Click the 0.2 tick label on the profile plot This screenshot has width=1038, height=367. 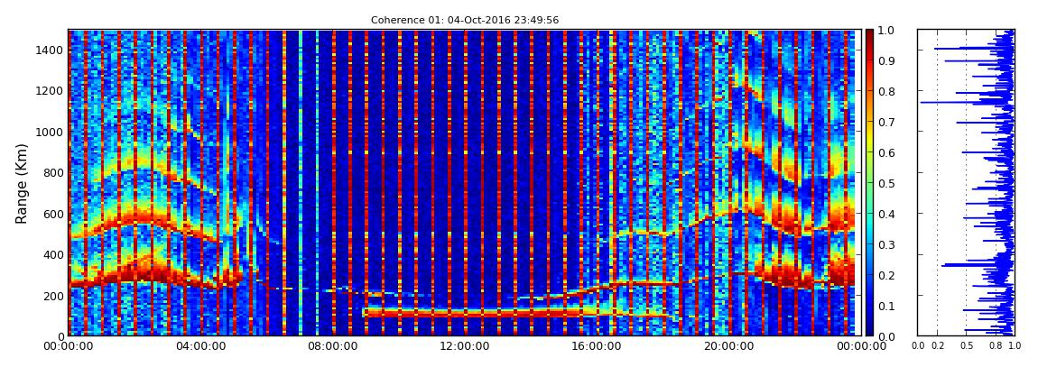pos(937,346)
